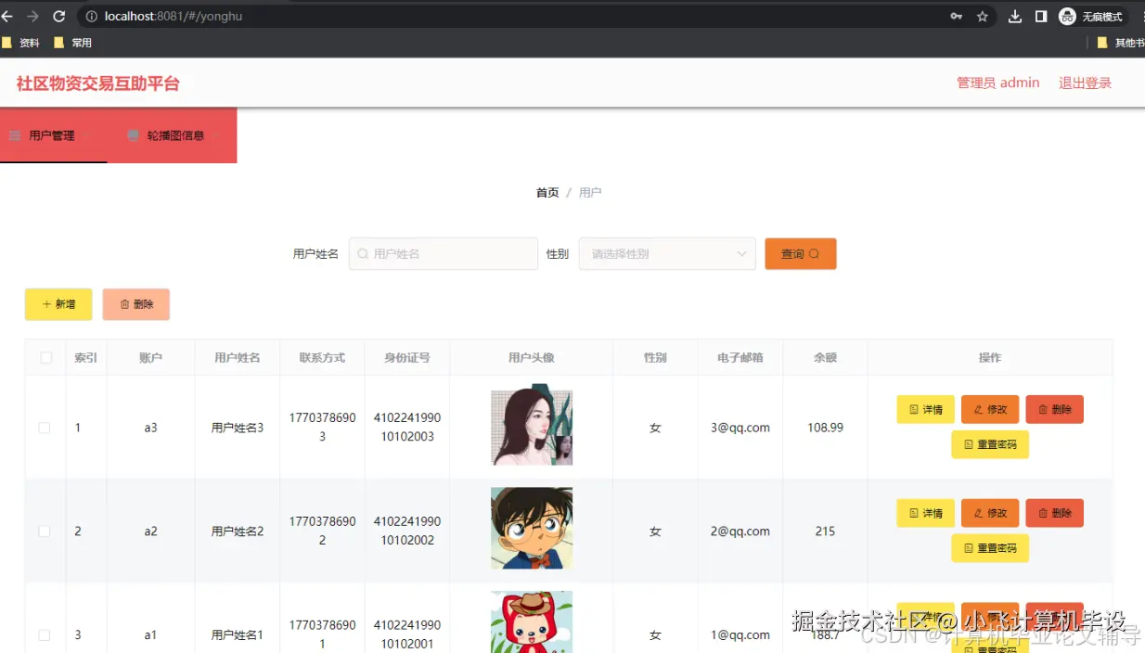Open 详情 for user a2
The image size is (1145, 653).
click(x=925, y=513)
